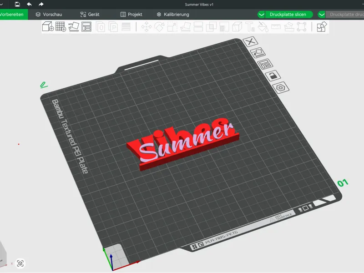Screen dimensions: 364x273
Task: Open variable layer height tool
Action: (x=126, y=27)
